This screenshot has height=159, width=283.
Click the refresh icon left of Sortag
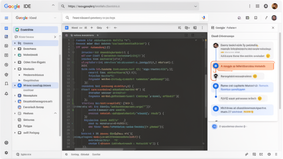[66, 155]
